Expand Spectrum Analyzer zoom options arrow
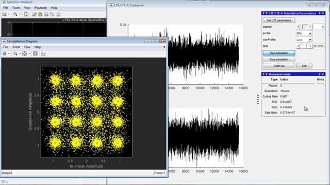 click(20, 14)
